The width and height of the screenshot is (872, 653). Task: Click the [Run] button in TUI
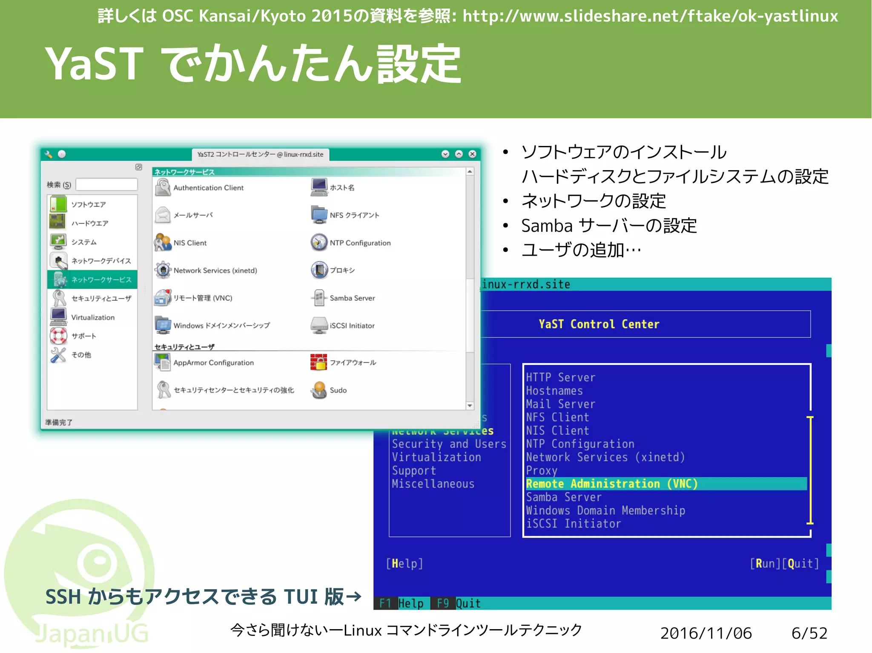[x=766, y=564]
